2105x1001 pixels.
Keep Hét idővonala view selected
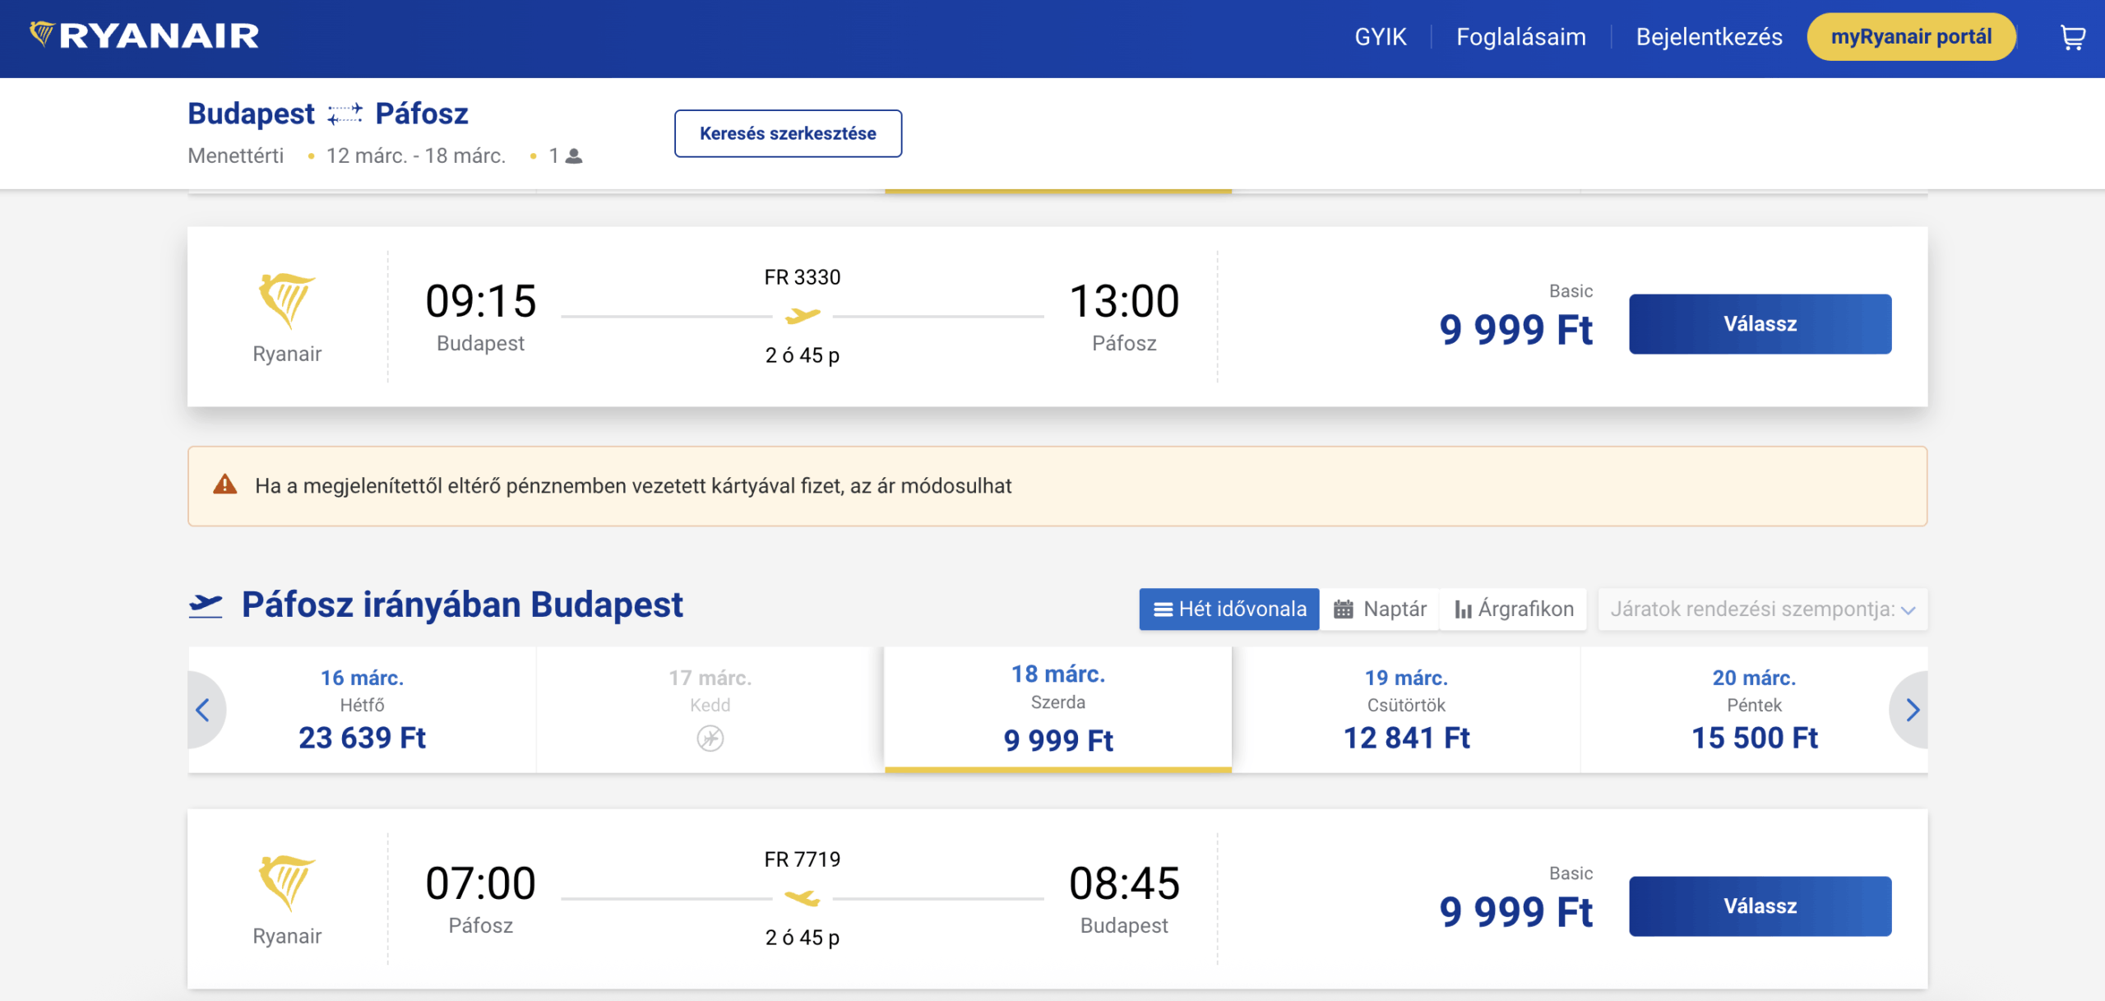pos(1228,609)
